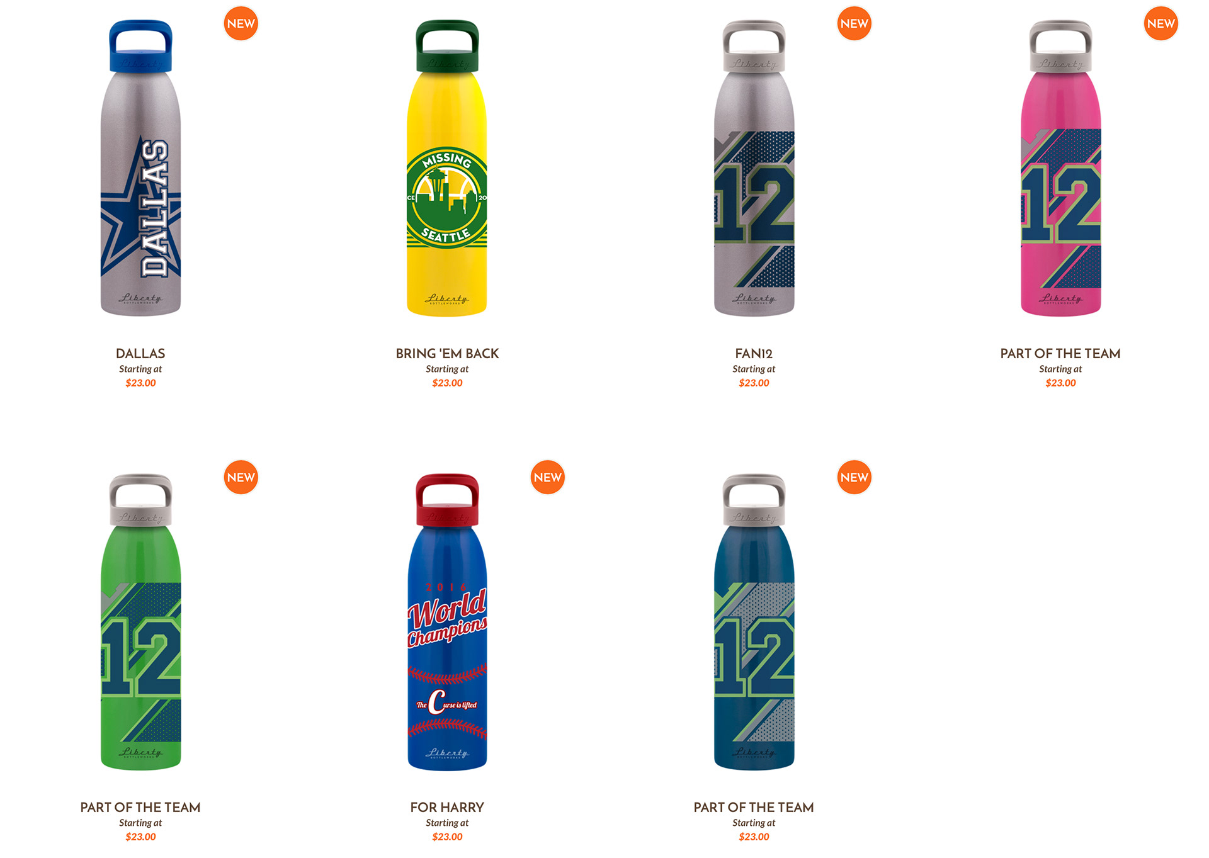The height and width of the screenshot is (858, 1209).
Task: Pick the dark teal number 12 bottle
Action: [754, 622]
